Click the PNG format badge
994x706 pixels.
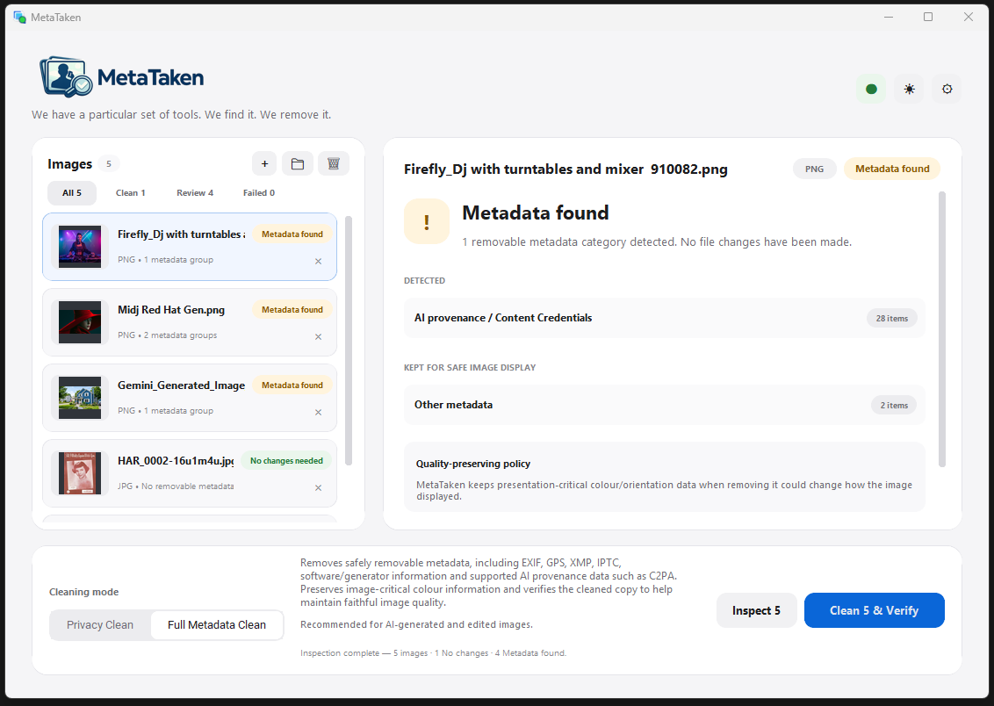[815, 169]
